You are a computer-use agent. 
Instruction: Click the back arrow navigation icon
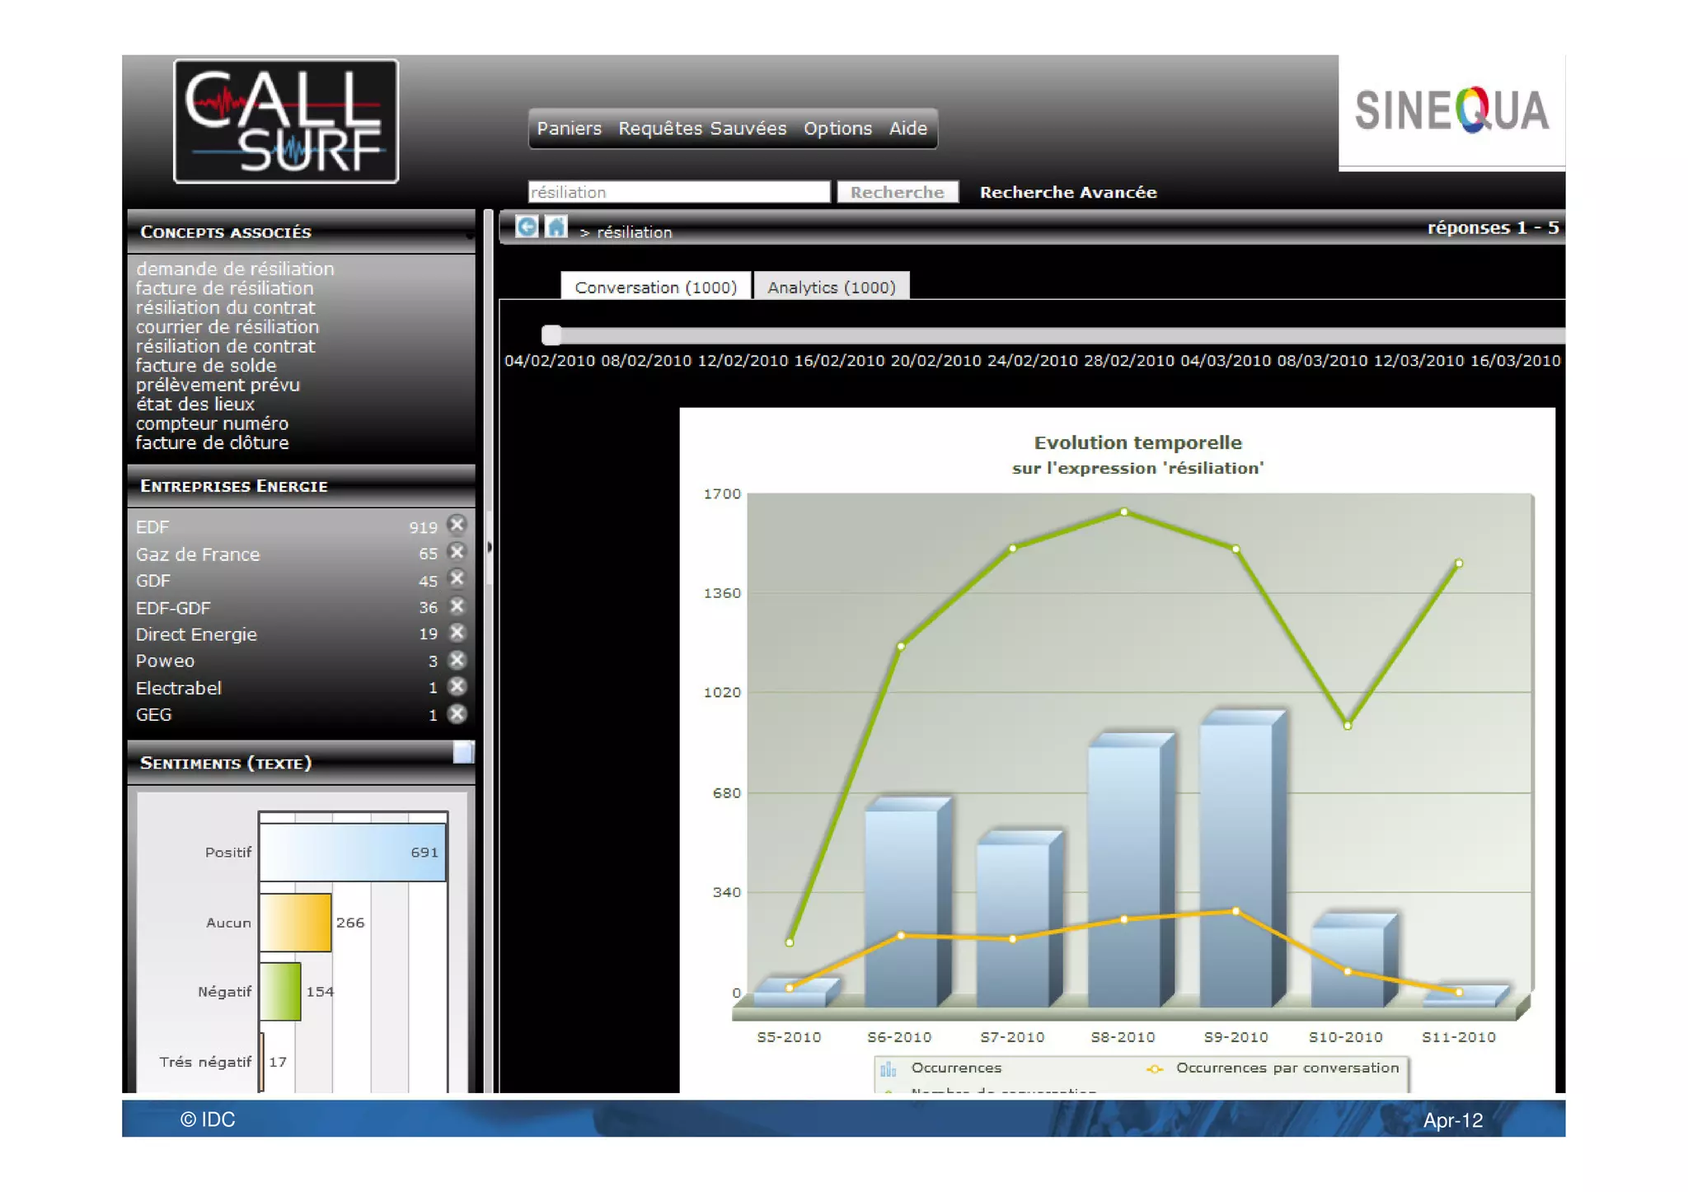pos(527,227)
